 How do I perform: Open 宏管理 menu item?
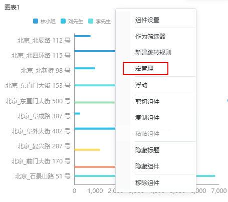click(x=144, y=69)
